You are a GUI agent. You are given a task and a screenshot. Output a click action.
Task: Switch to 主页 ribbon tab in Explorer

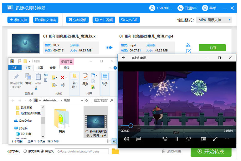click(28, 68)
